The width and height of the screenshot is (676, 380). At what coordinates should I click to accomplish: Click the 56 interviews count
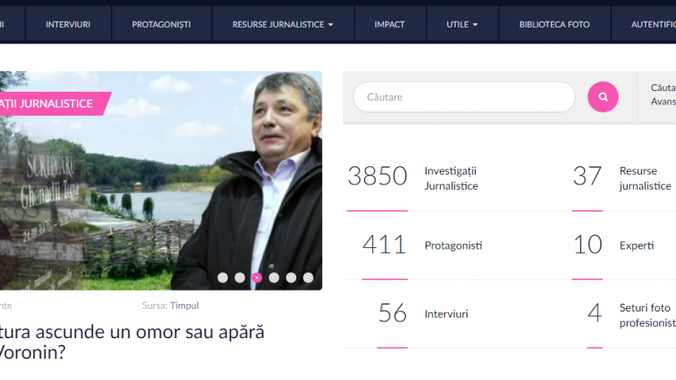coord(392,312)
